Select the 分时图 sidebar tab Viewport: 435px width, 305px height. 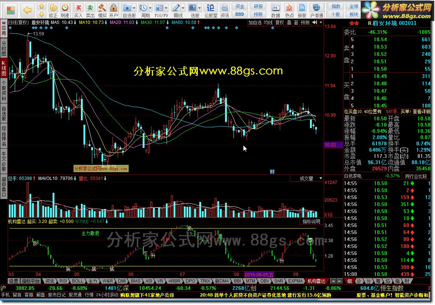click(4, 48)
